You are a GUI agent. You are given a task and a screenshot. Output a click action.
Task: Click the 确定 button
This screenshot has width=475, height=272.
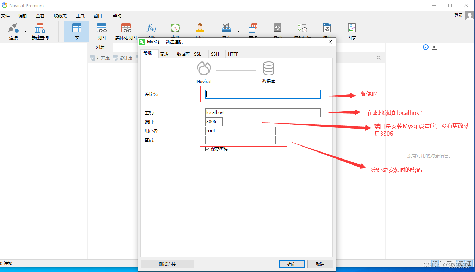(x=292, y=264)
